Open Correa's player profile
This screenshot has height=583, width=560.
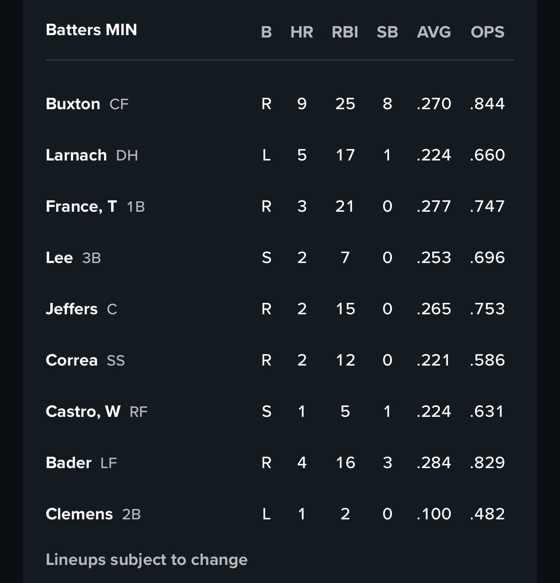pos(72,360)
